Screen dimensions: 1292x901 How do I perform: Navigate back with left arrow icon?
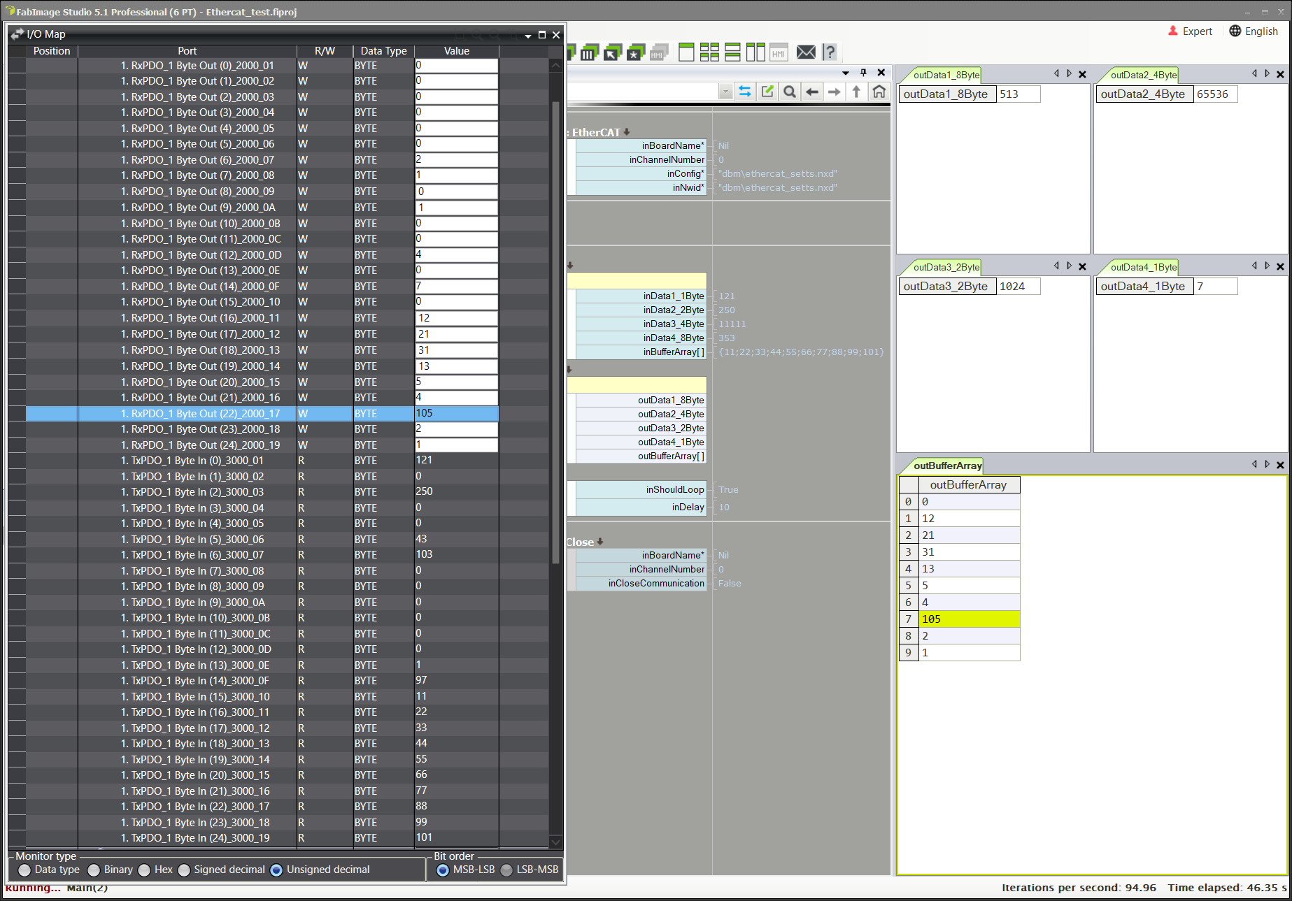pos(812,92)
